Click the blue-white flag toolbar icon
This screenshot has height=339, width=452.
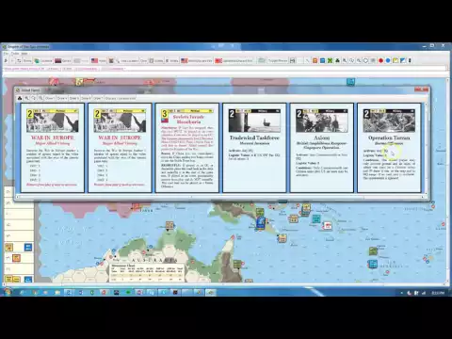click(x=403, y=60)
